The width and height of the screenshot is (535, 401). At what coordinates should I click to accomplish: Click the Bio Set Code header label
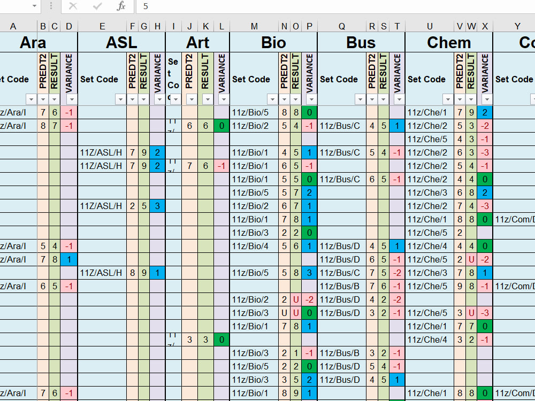pyautogui.click(x=251, y=79)
